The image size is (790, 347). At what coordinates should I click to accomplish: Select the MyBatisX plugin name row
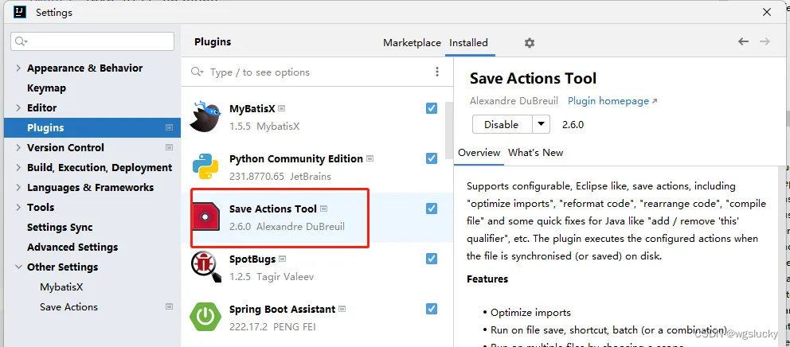[252, 108]
